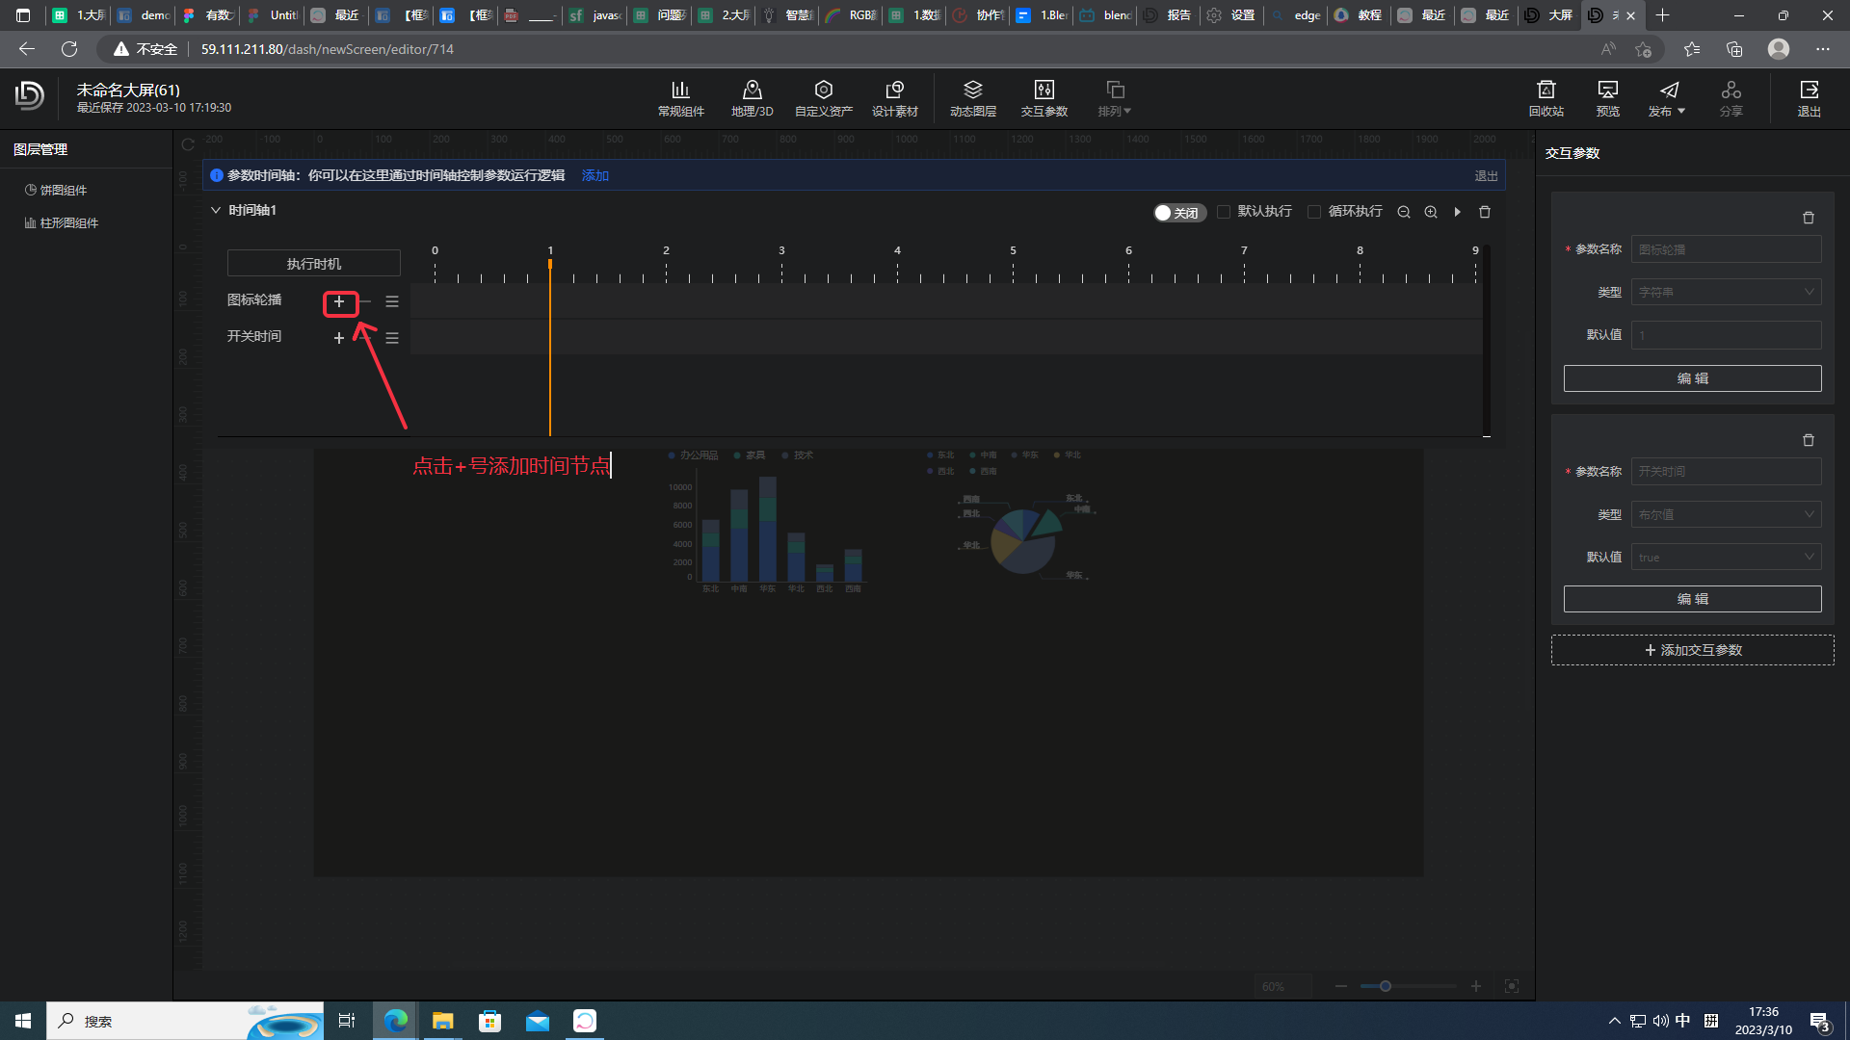The width and height of the screenshot is (1850, 1040).
Task: Click fit-to-screen icon at canvas bottom
Action: tap(1512, 986)
